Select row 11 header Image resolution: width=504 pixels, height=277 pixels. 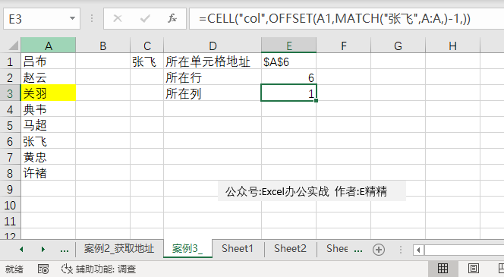11,220
